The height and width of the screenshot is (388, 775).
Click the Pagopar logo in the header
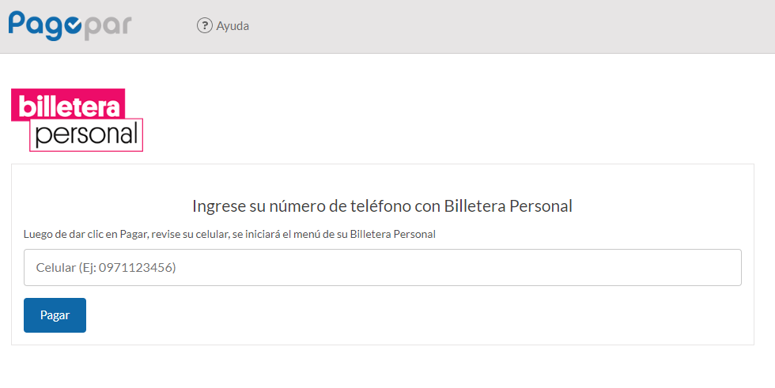click(70, 25)
